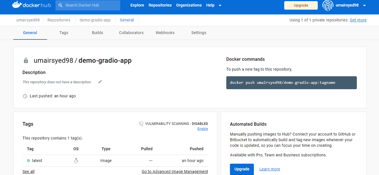Screen dimensions: 379x175
Task: Open the Help dropdown arrow
Action: [x=220, y=5]
